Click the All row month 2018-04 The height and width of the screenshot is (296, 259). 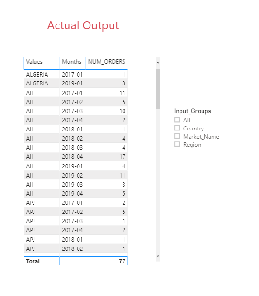tap(72, 157)
